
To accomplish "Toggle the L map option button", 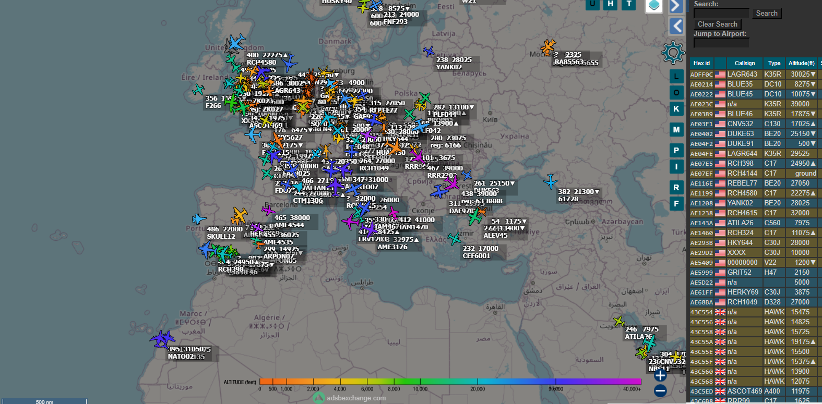I will pos(676,77).
